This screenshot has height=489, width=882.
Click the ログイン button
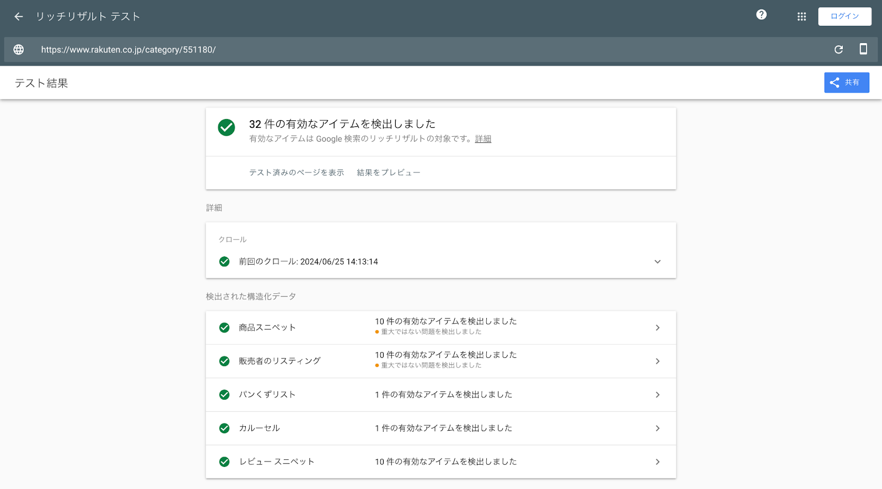[845, 17]
